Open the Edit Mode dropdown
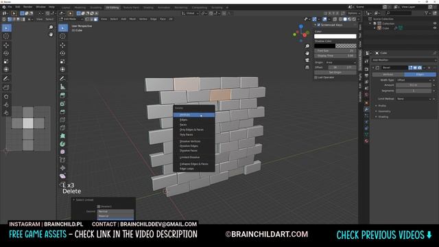Image resolution: width=439 pixels, height=247 pixels. (71, 19)
